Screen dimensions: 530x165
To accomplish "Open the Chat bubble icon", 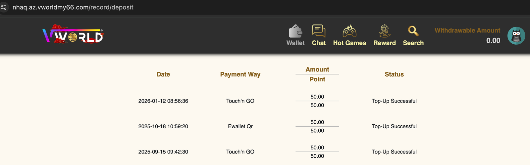I will (319, 31).
